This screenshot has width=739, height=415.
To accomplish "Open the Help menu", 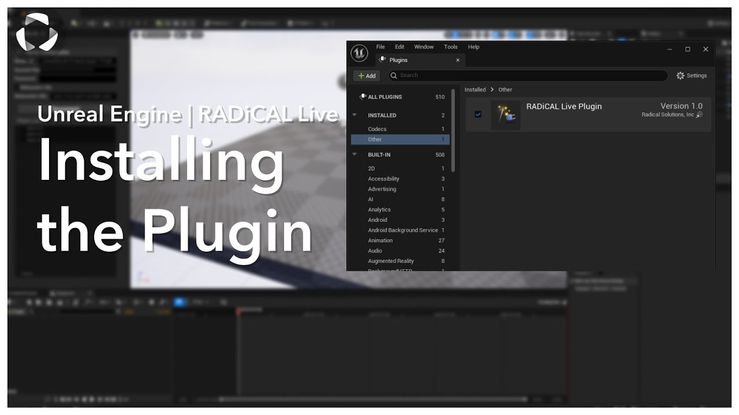I will point(473,47).
